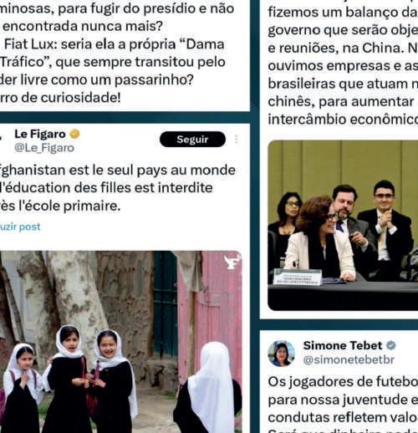
Task: Click the Seguir button on Le Figaro
Action: coord(192,140)
